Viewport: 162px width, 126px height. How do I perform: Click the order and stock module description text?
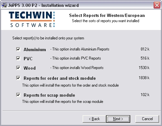click(x=71, y=85)
